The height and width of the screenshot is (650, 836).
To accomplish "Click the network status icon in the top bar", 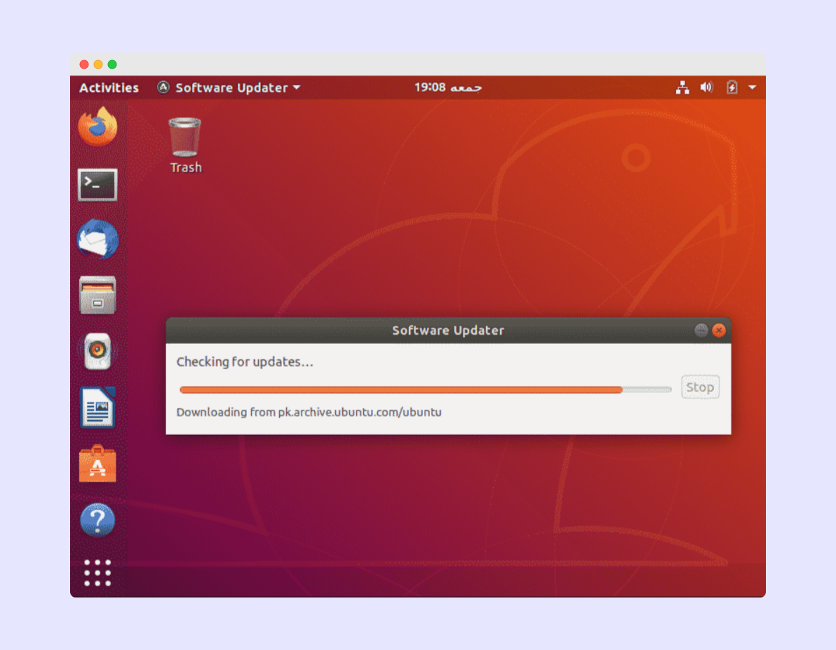I will point(682,87).
